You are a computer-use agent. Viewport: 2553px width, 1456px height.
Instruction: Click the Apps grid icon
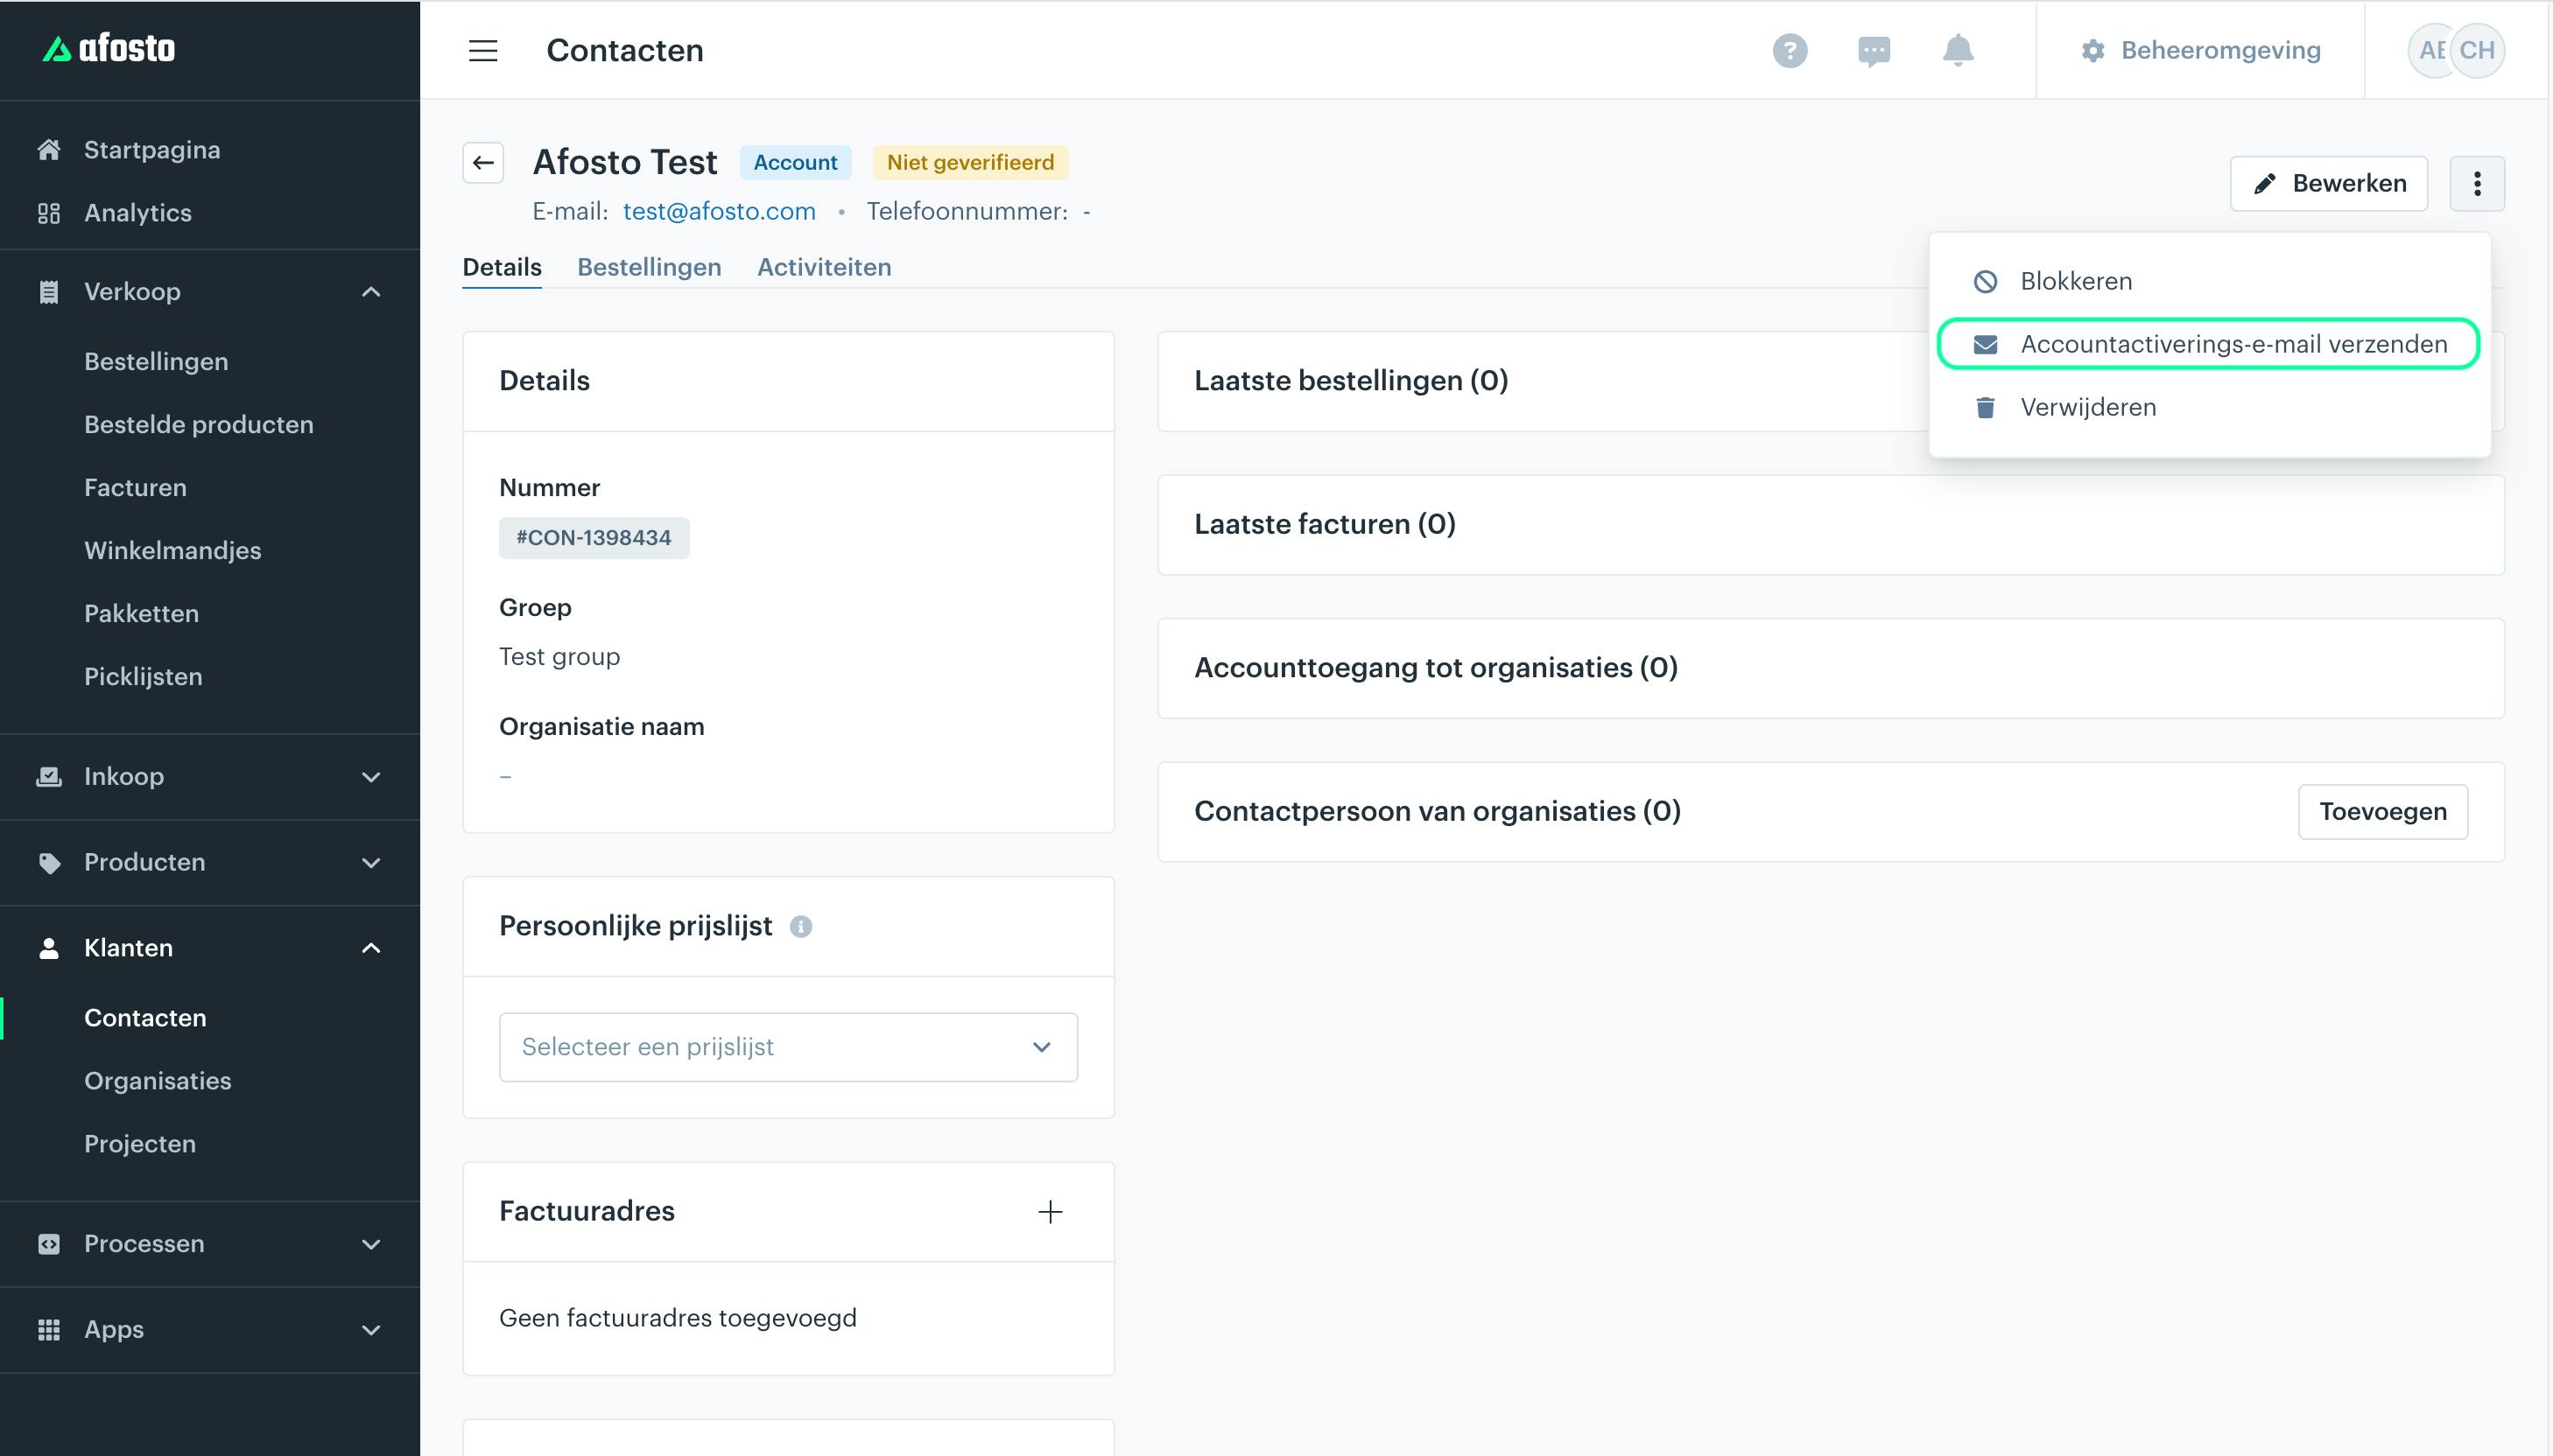tap(49, 1330)
